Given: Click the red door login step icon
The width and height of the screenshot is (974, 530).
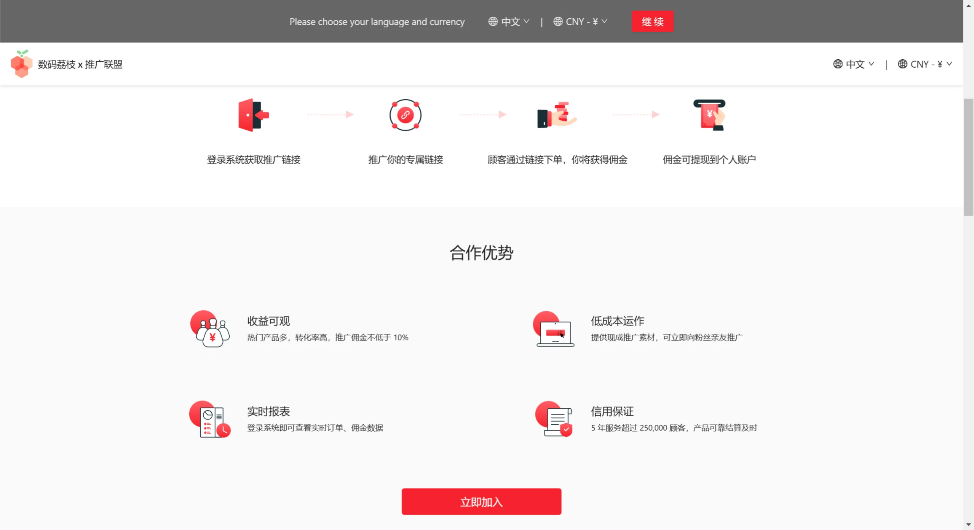Looking at the screenshot, I should coord(253,114).
